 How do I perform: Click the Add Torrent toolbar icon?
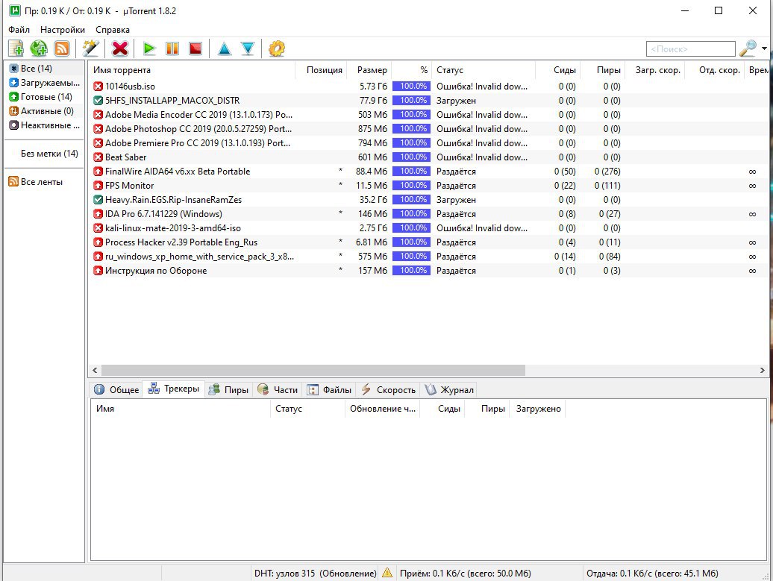coord(16,48)
